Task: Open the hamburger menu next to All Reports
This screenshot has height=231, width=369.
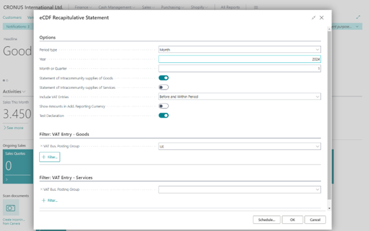Action: click(x=256, y=7)
